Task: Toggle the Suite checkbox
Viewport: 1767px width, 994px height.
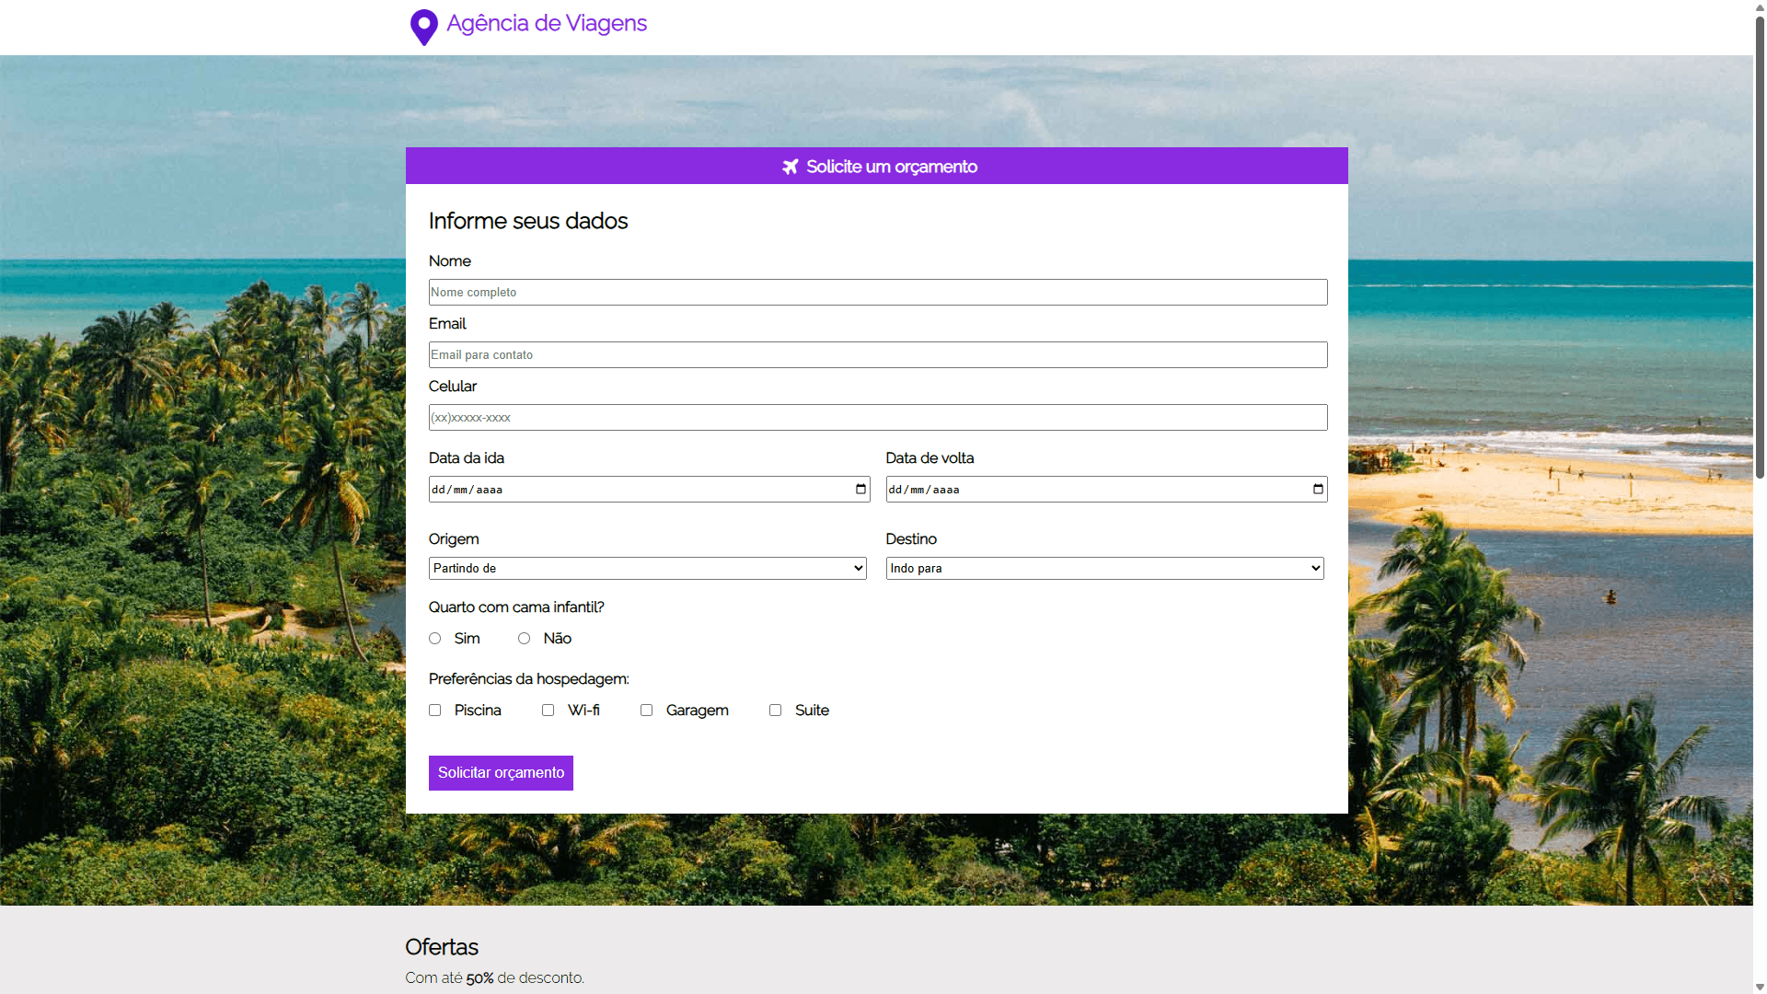Action: point(776,711)
